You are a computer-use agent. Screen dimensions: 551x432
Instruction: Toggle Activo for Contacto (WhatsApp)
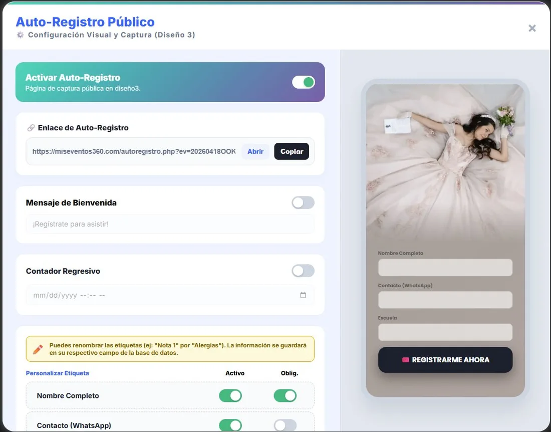coord(230,425)
